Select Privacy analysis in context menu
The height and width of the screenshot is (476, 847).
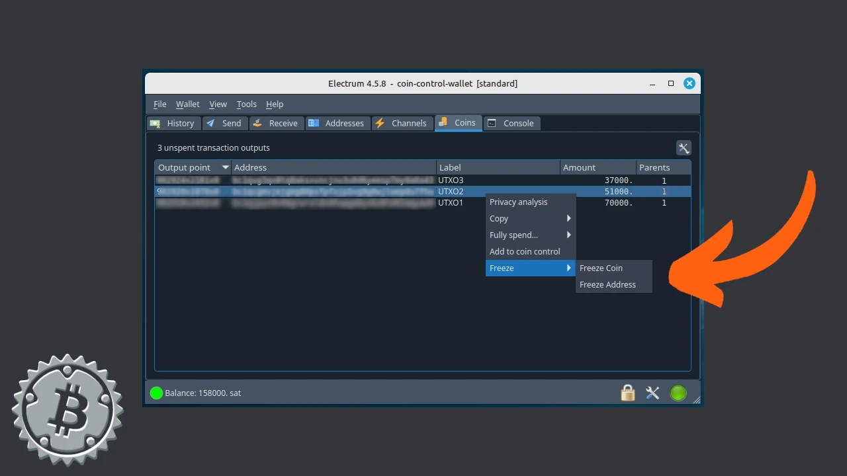(531, 202)
